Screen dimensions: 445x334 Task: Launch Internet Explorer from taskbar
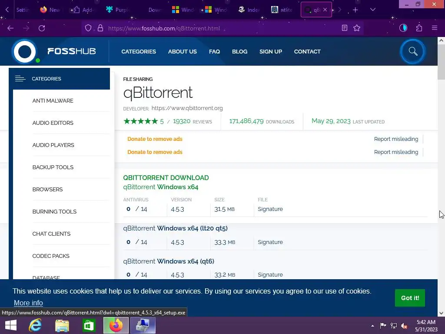[x=35, y=325]
